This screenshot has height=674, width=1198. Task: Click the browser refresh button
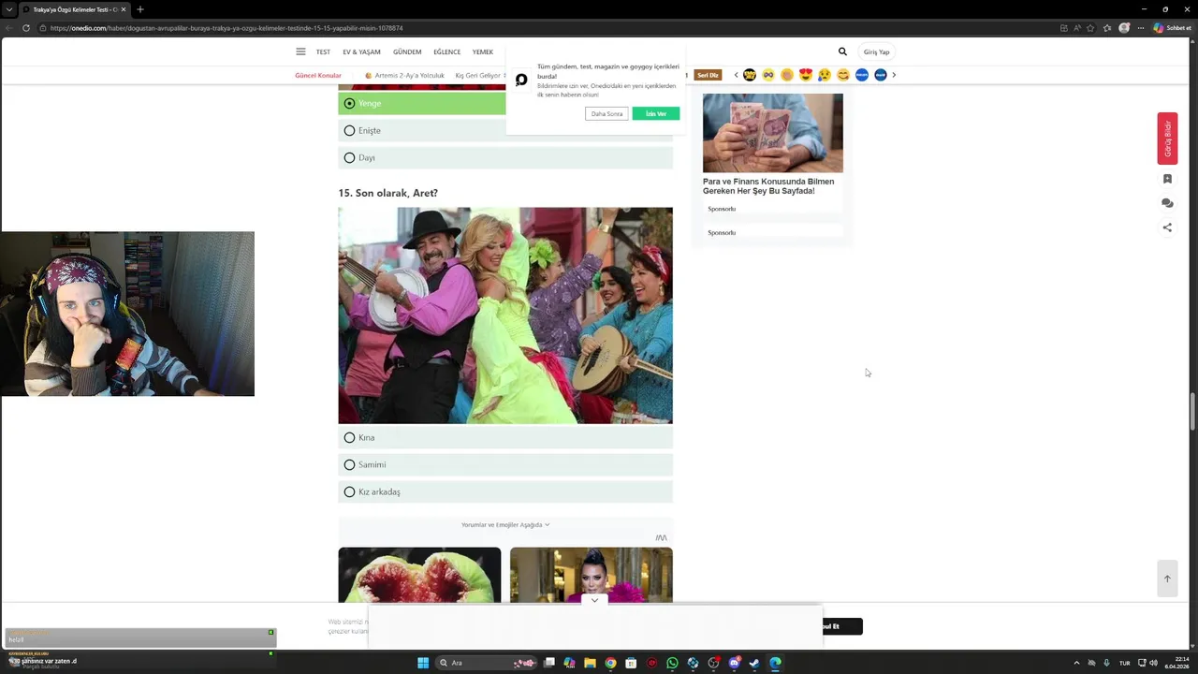(25, 28)
